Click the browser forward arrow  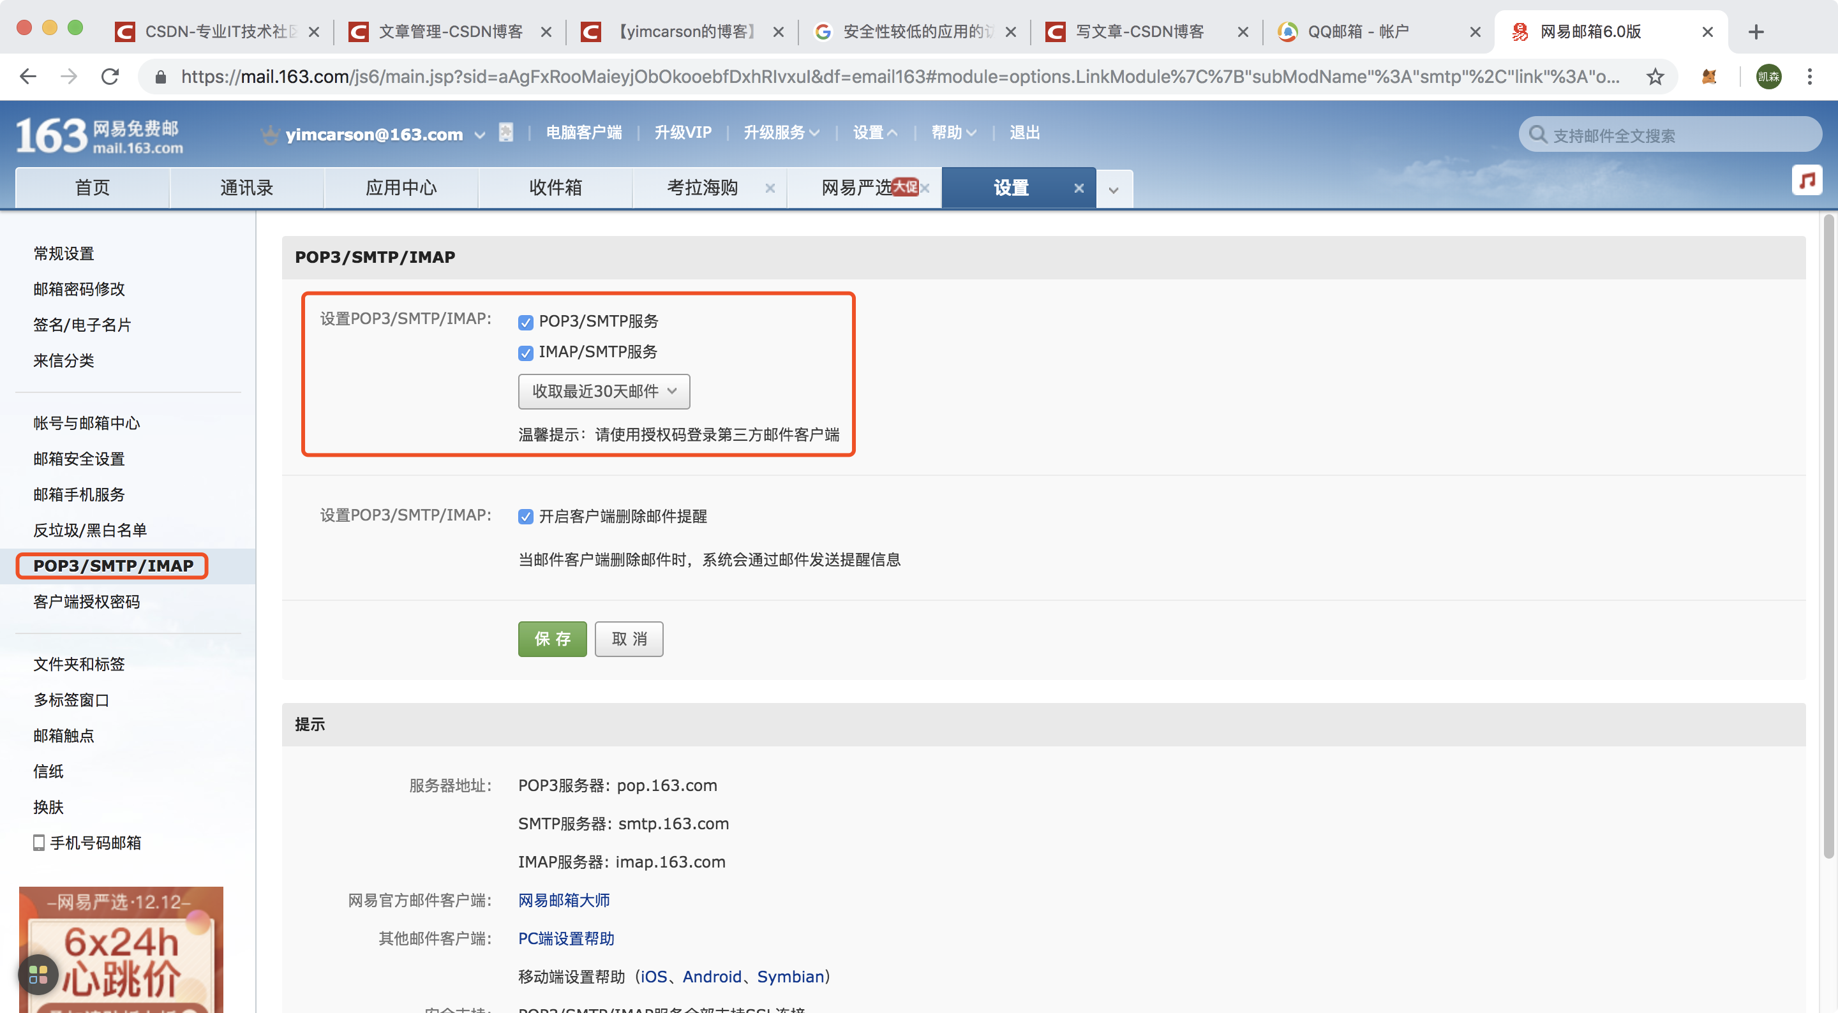(x=69, y=77)
